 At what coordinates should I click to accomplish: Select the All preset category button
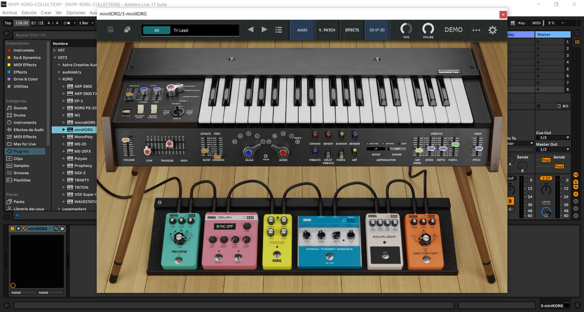coord(156,30)
